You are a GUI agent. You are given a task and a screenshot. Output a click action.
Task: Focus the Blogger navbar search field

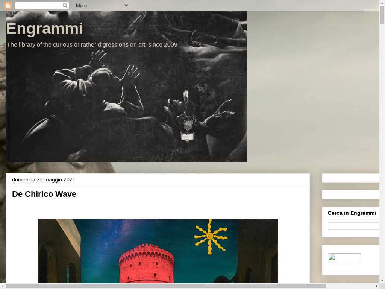coord(42,5)
